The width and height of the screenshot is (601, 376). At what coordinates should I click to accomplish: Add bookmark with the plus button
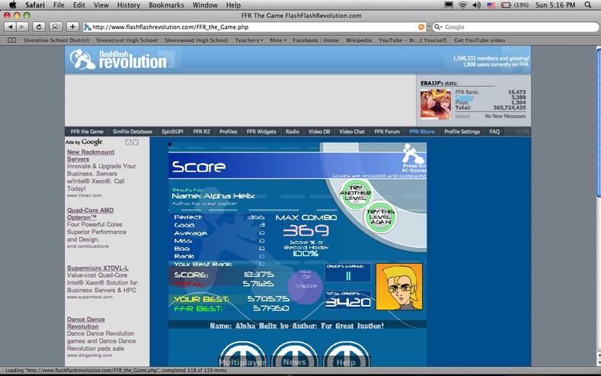point(72,27)
